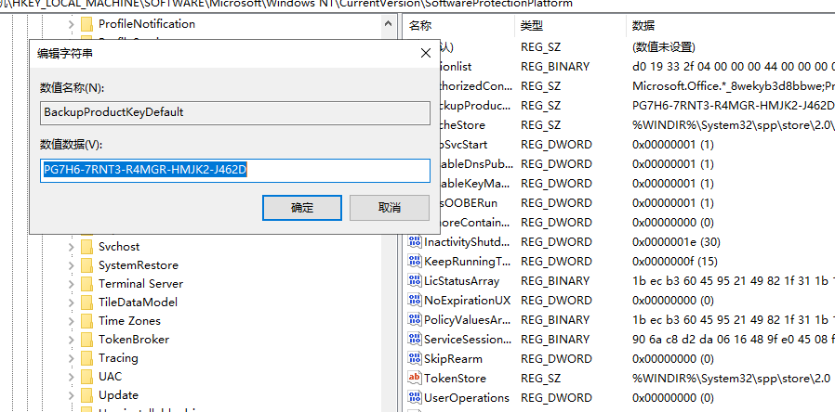The height and width of the screenshot is (412, 835).
Task: Click the KeepRunningT... value icon
Action: (x=415, y=261)
